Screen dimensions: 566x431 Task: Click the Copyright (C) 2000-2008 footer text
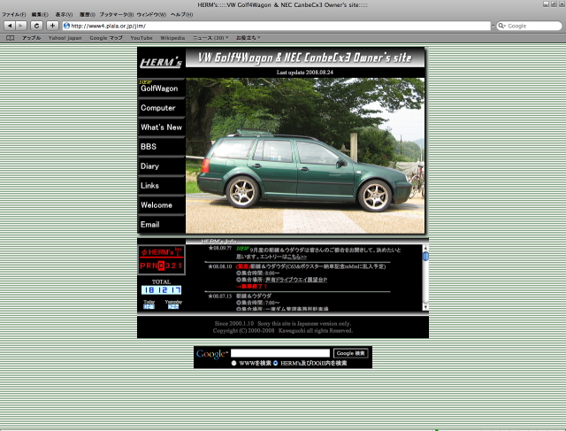(x=283, y=331)
